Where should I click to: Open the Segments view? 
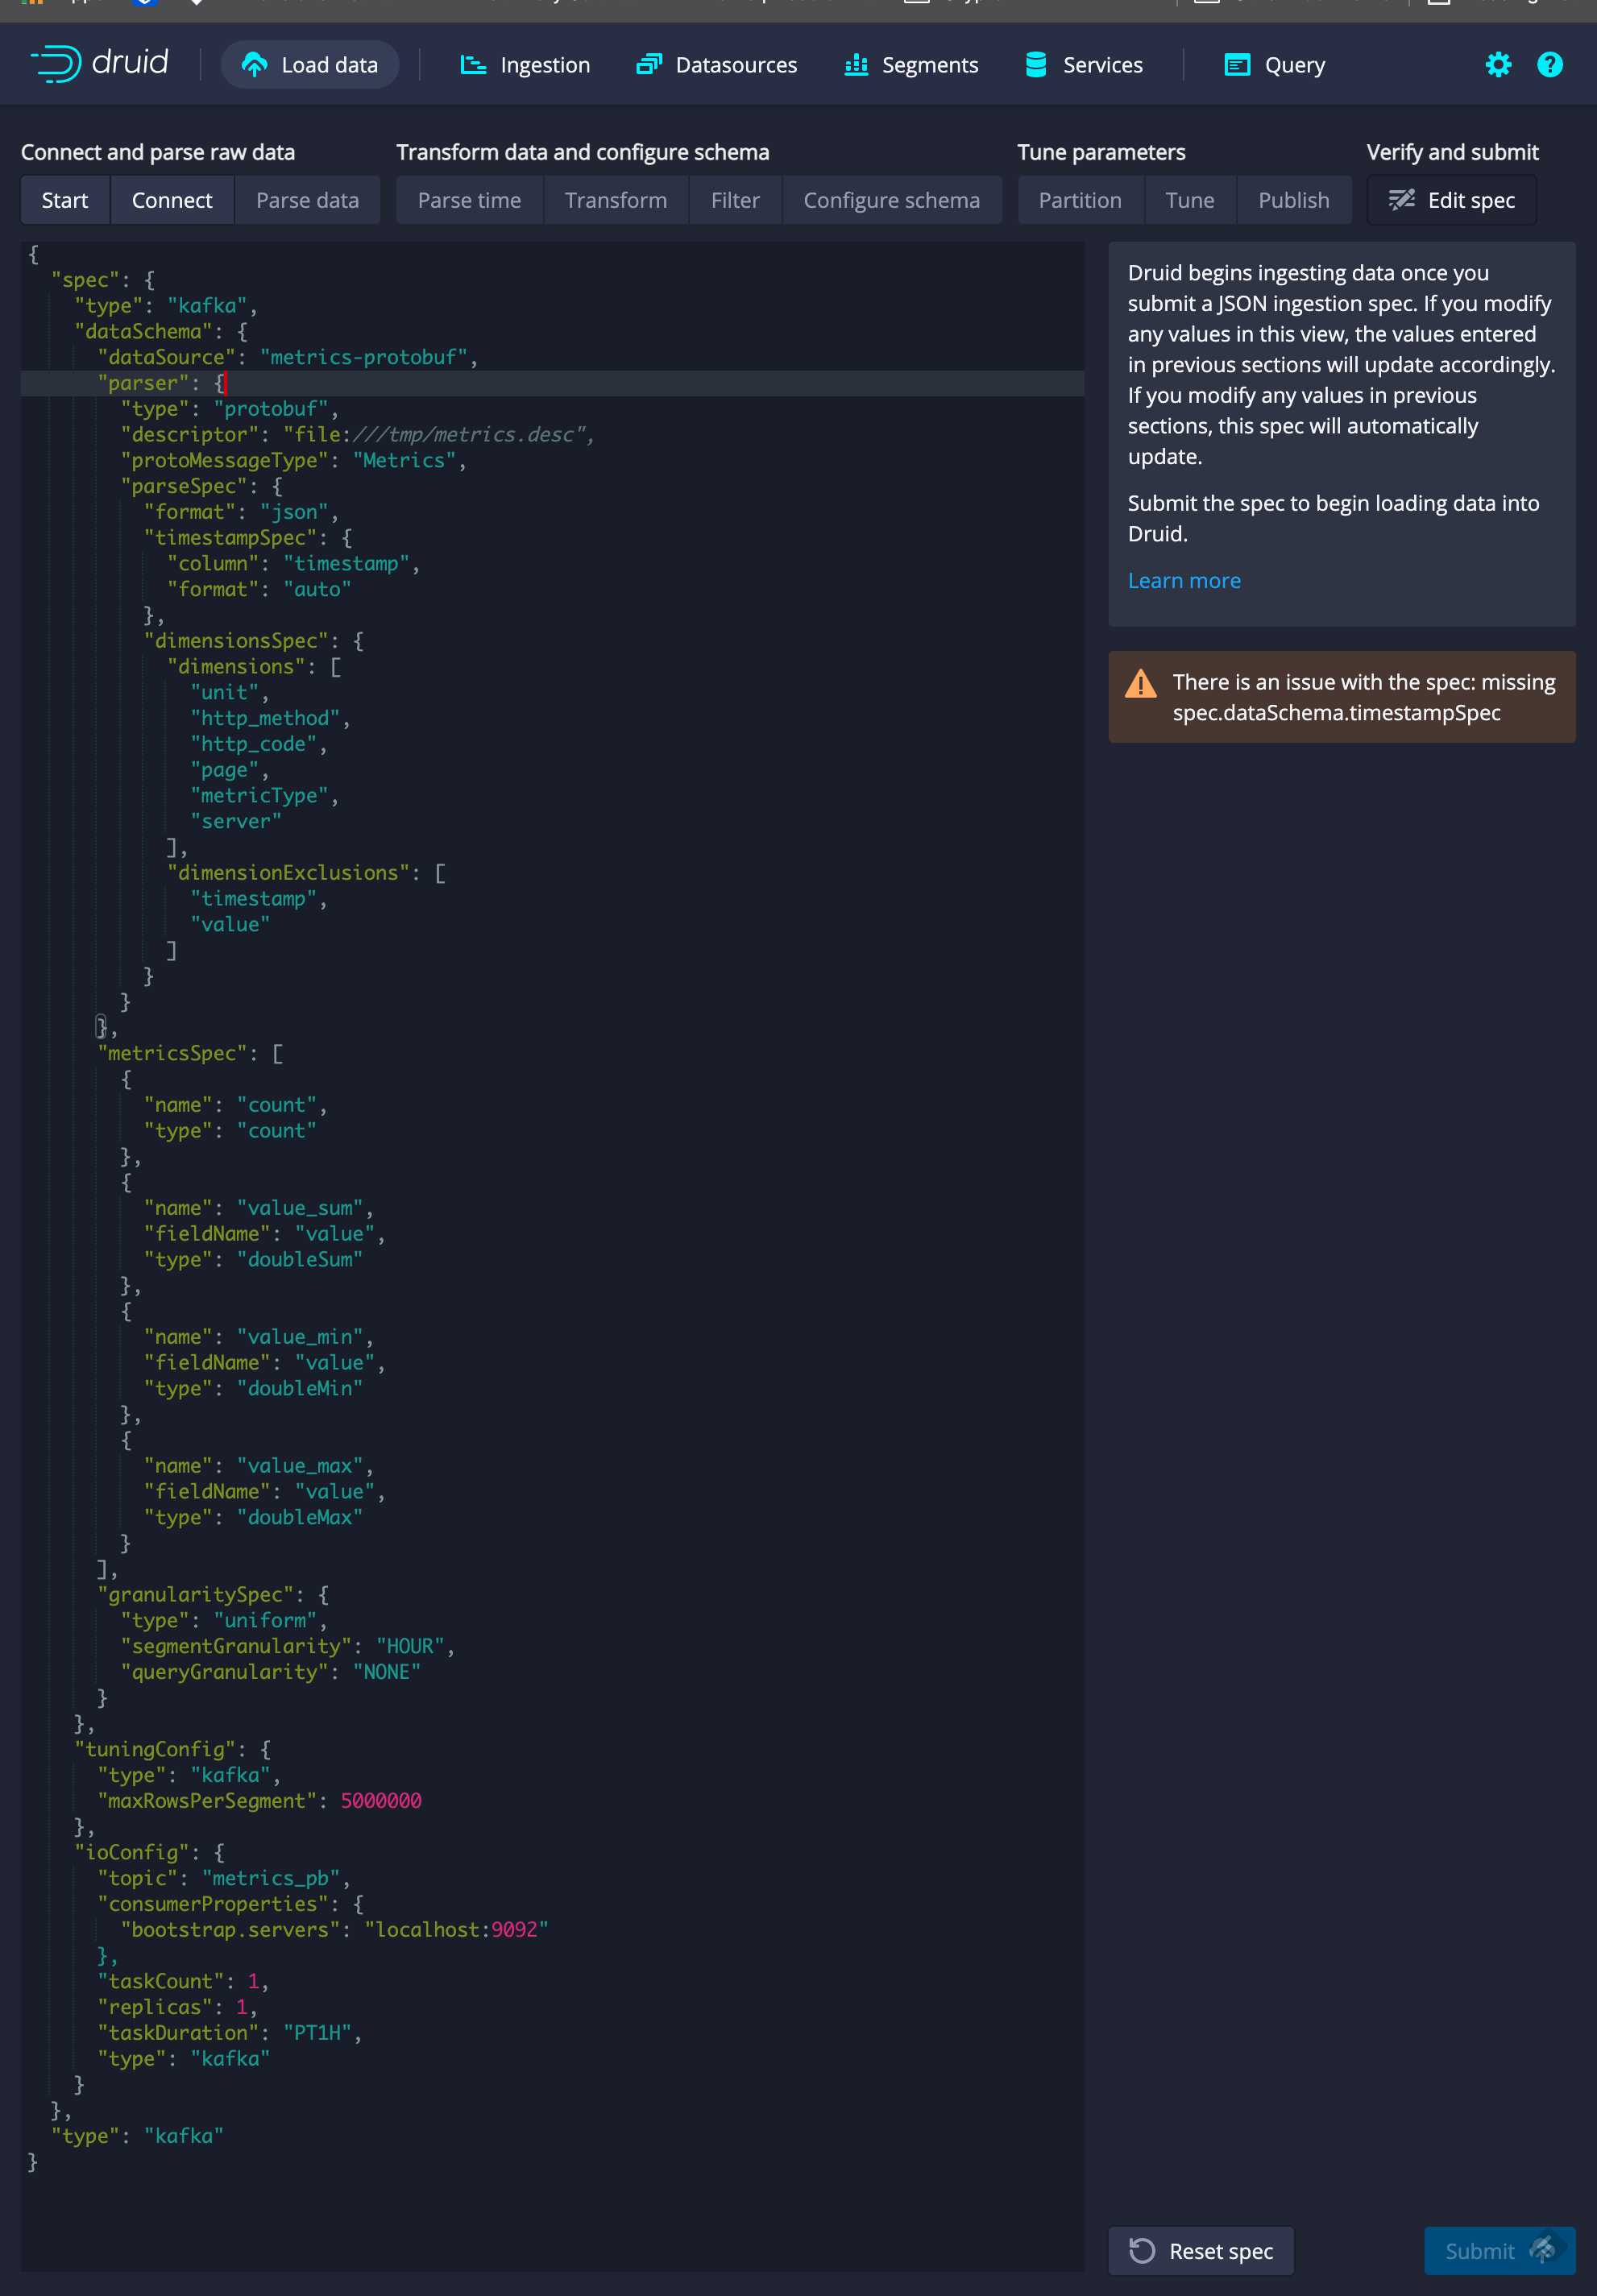tap(911, 65)
